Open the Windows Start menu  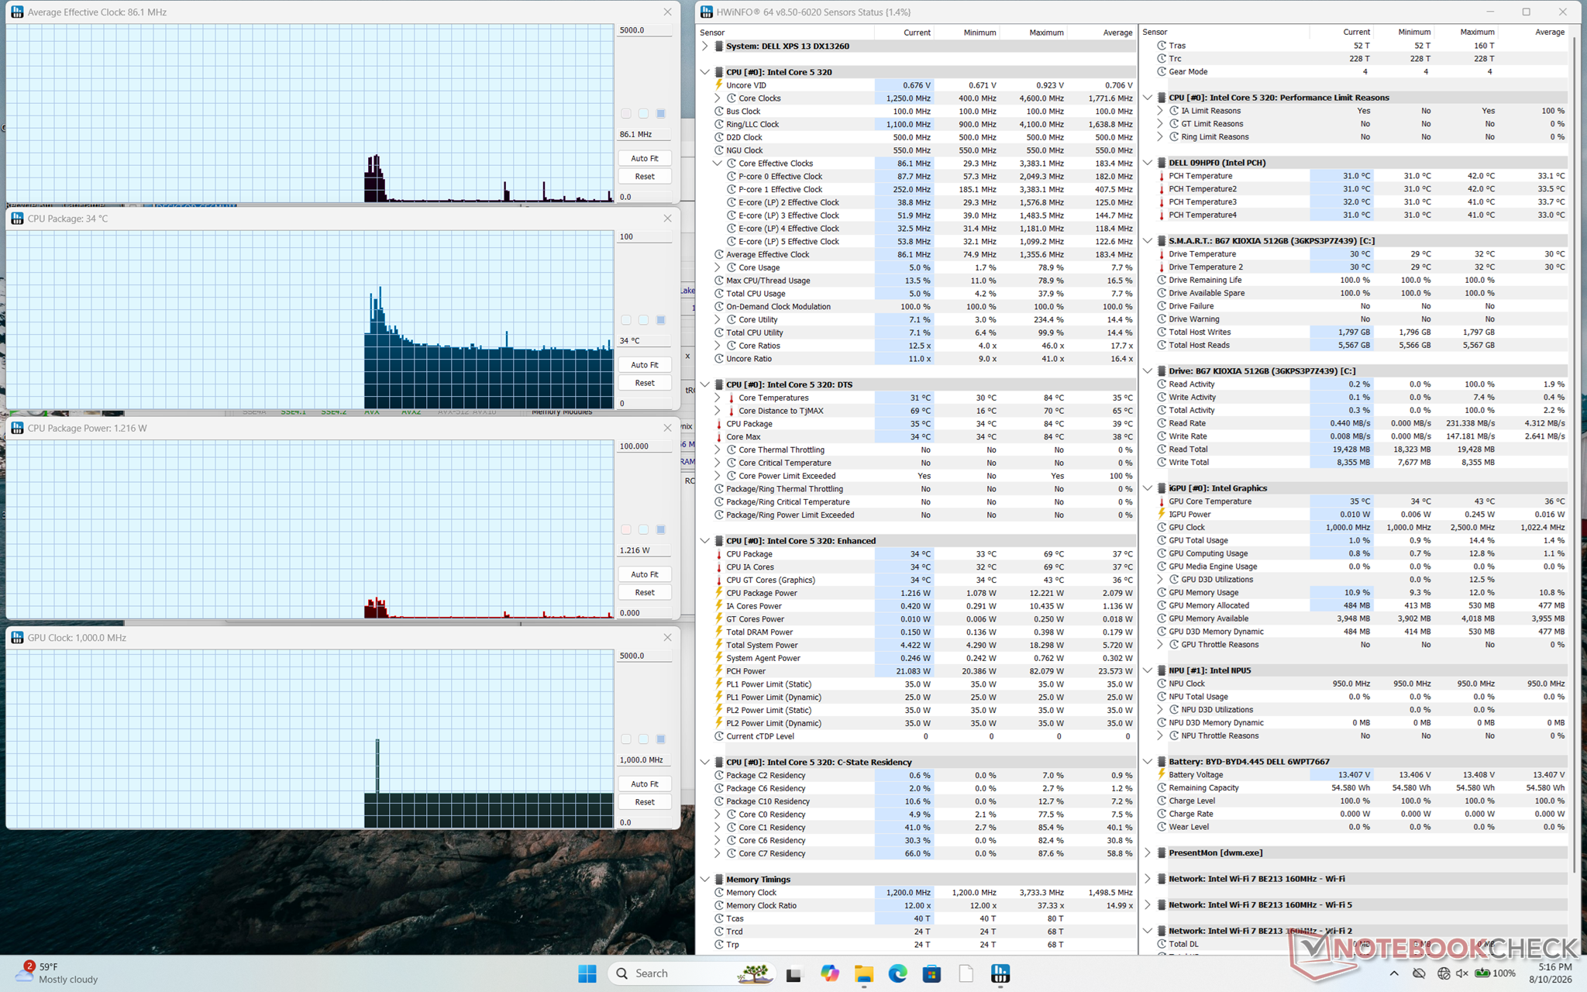pyautogui.click(x=587, y=973)
